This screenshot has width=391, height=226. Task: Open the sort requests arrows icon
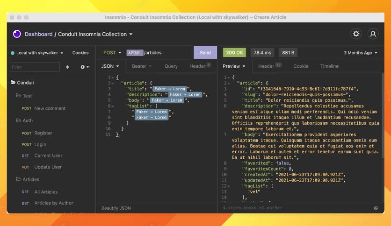point(67,67)
